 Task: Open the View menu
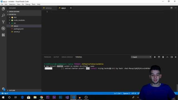click(x=19, y=4)
